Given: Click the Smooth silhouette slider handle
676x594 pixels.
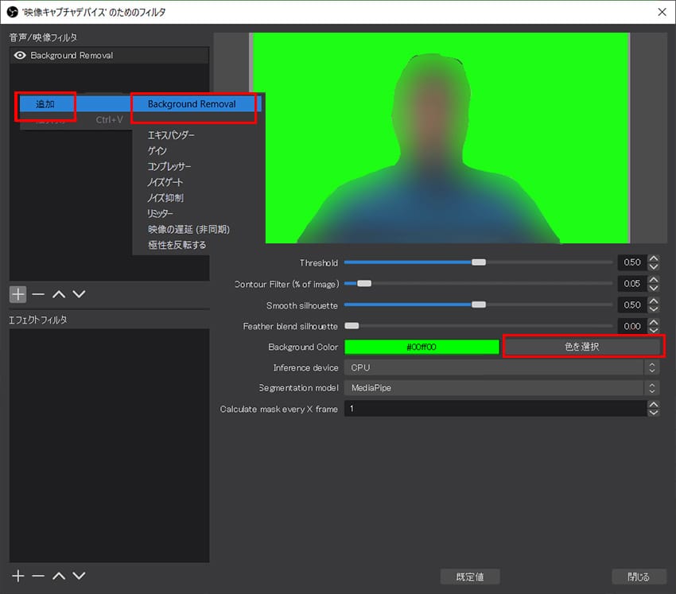Looking at the screenshot, I should [478, 305].
